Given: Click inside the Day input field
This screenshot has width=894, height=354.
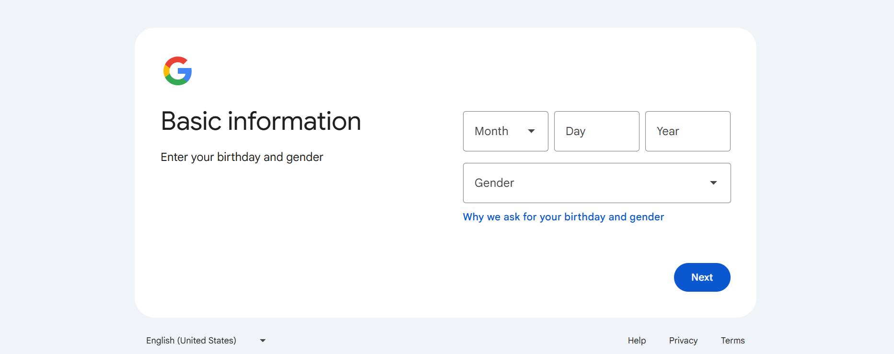Looking at the screenshot, I should pyautogui.click(x=596, y=131).
